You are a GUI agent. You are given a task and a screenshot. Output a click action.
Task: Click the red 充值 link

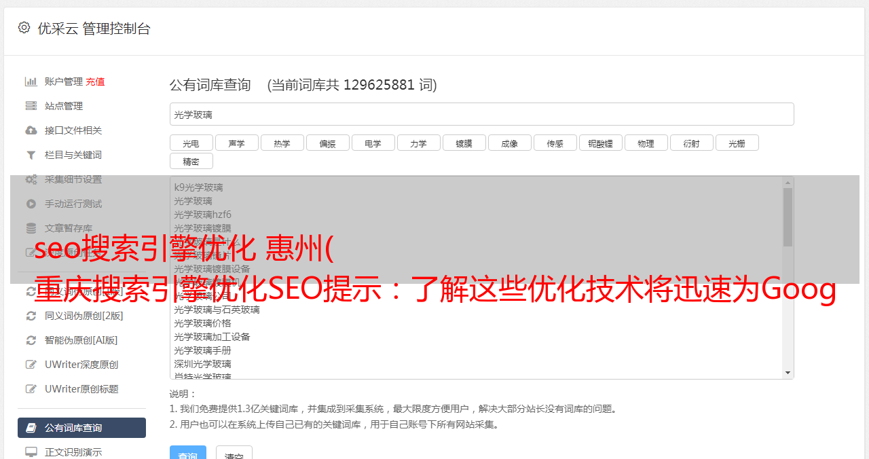(x=95, y=81)
